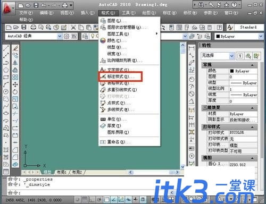Select the Erase tool in the Modify toolbar
Image resolution: width=266 pixels, height=204 pixels.
(15, 48)
